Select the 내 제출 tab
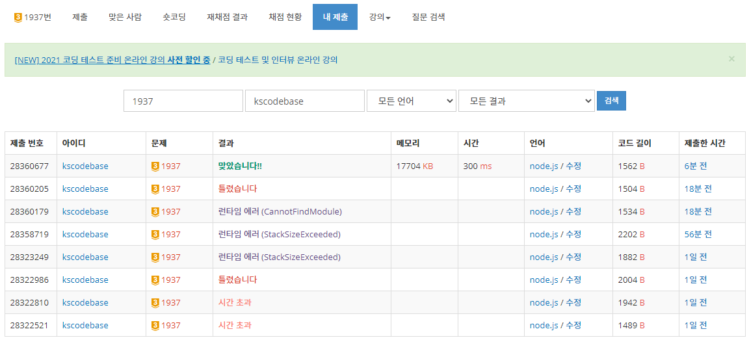 pyautogui.click(x=335, y=18)
